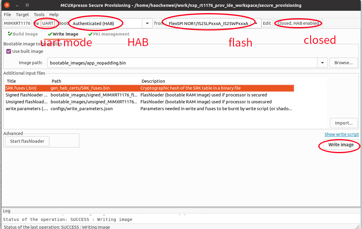Click the Cryptographic hash of the SRK table description
The height and width of the screenshot is (229, 362).
coord(190,88)
